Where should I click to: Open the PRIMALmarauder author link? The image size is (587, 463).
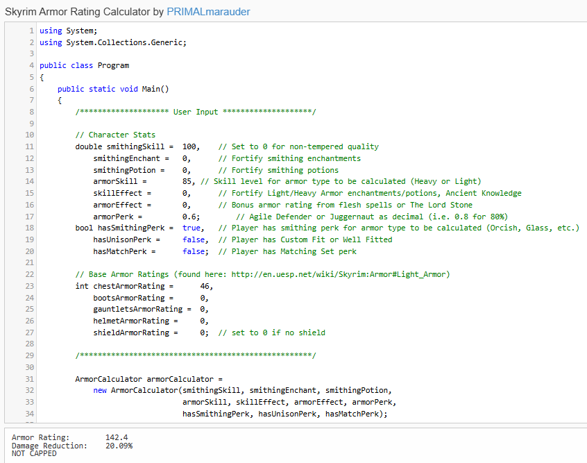click(208, 12)
